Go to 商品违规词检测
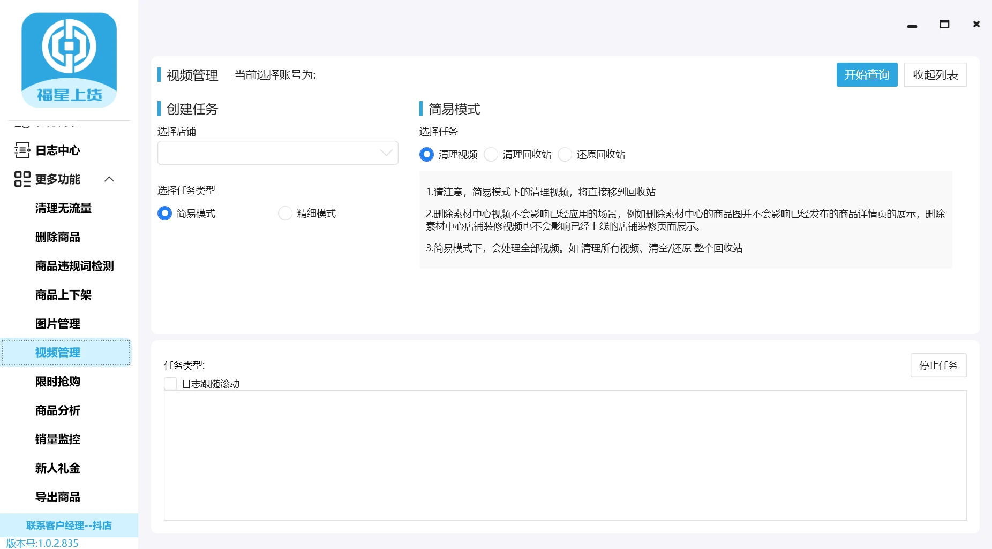 [x=74, y=266]
